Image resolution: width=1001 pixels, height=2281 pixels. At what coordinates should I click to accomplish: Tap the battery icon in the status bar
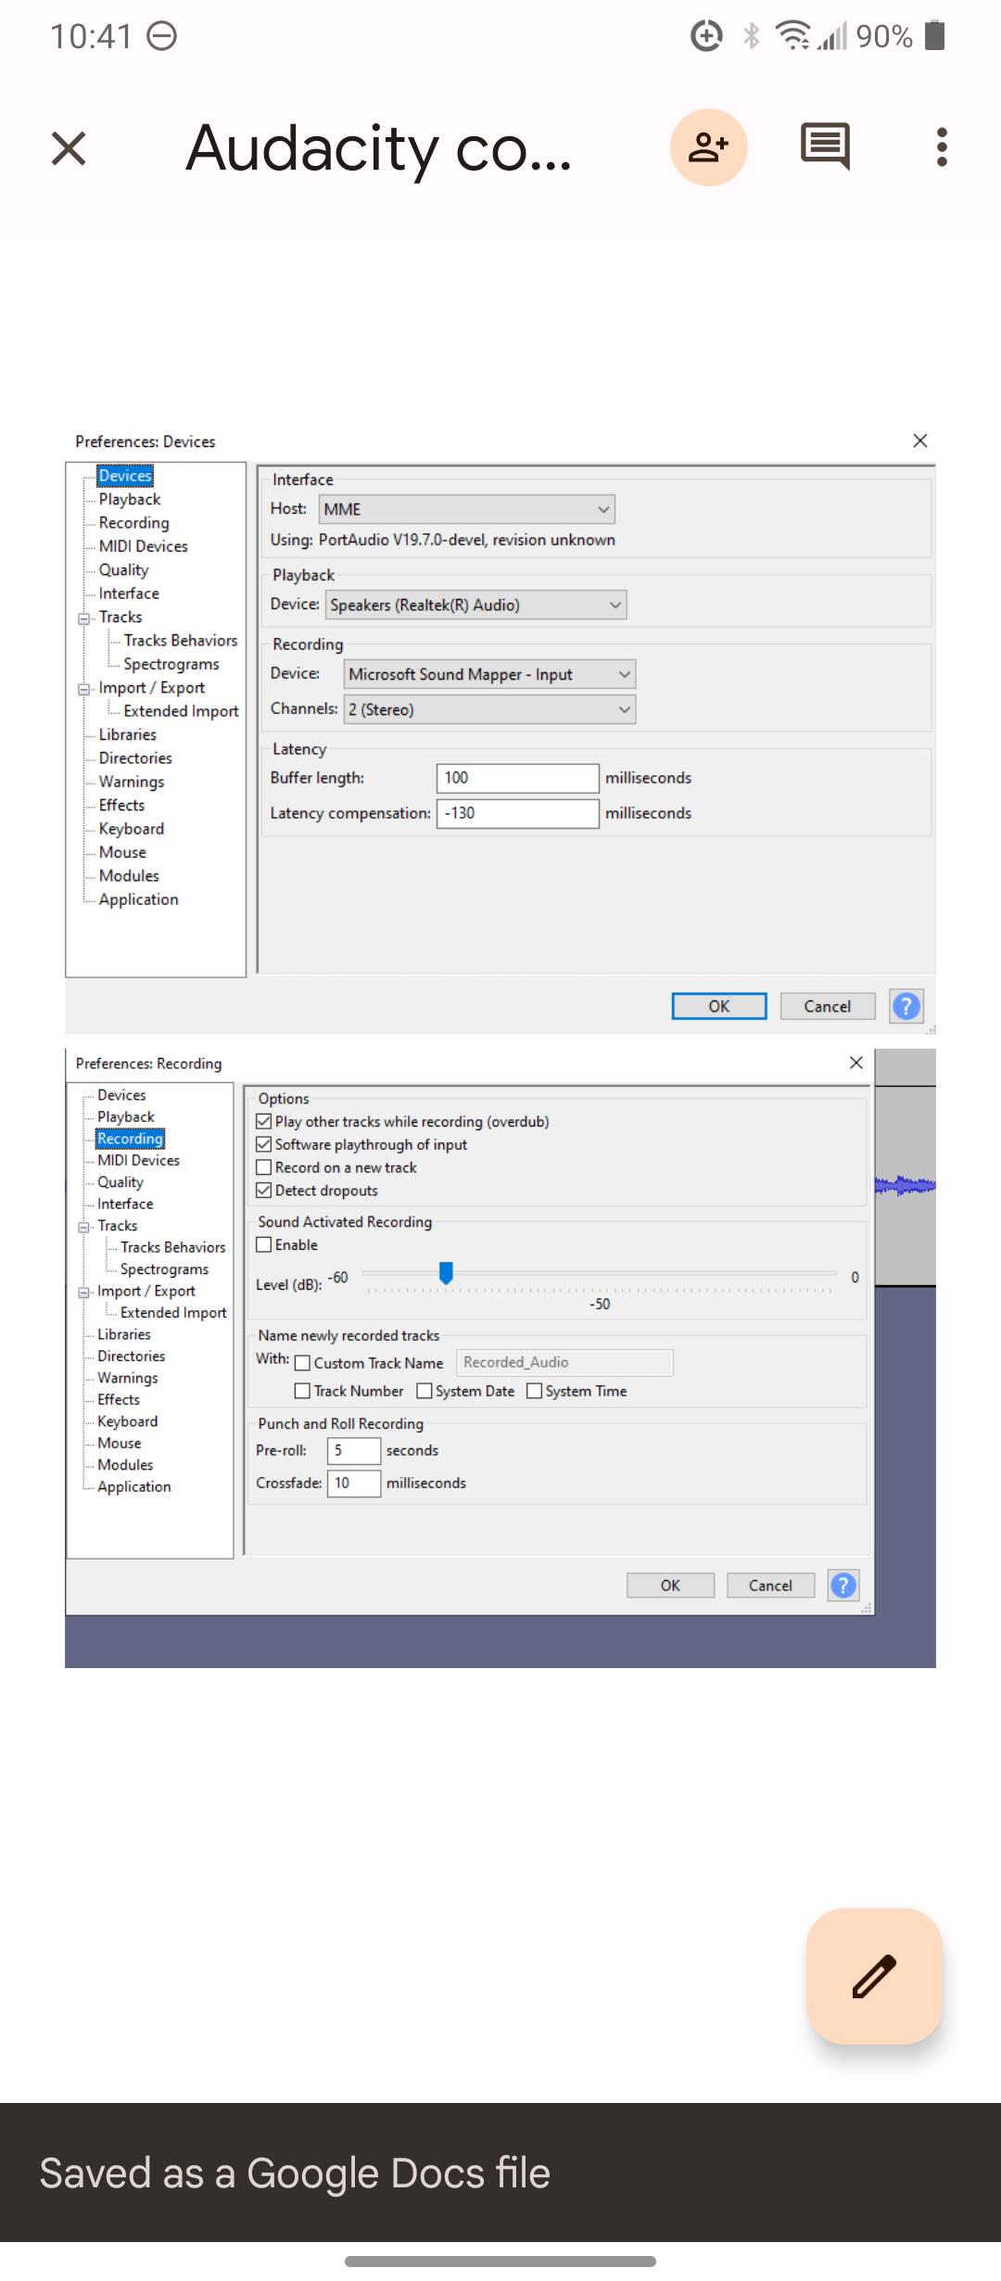coord(935,35)
